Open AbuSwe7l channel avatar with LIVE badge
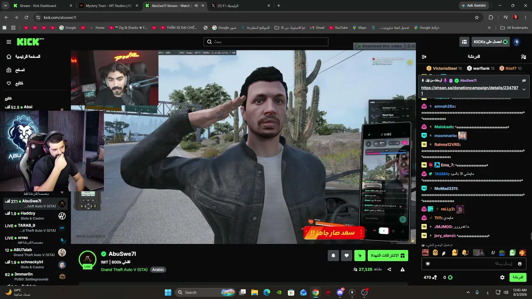 (x=87, y=260)
